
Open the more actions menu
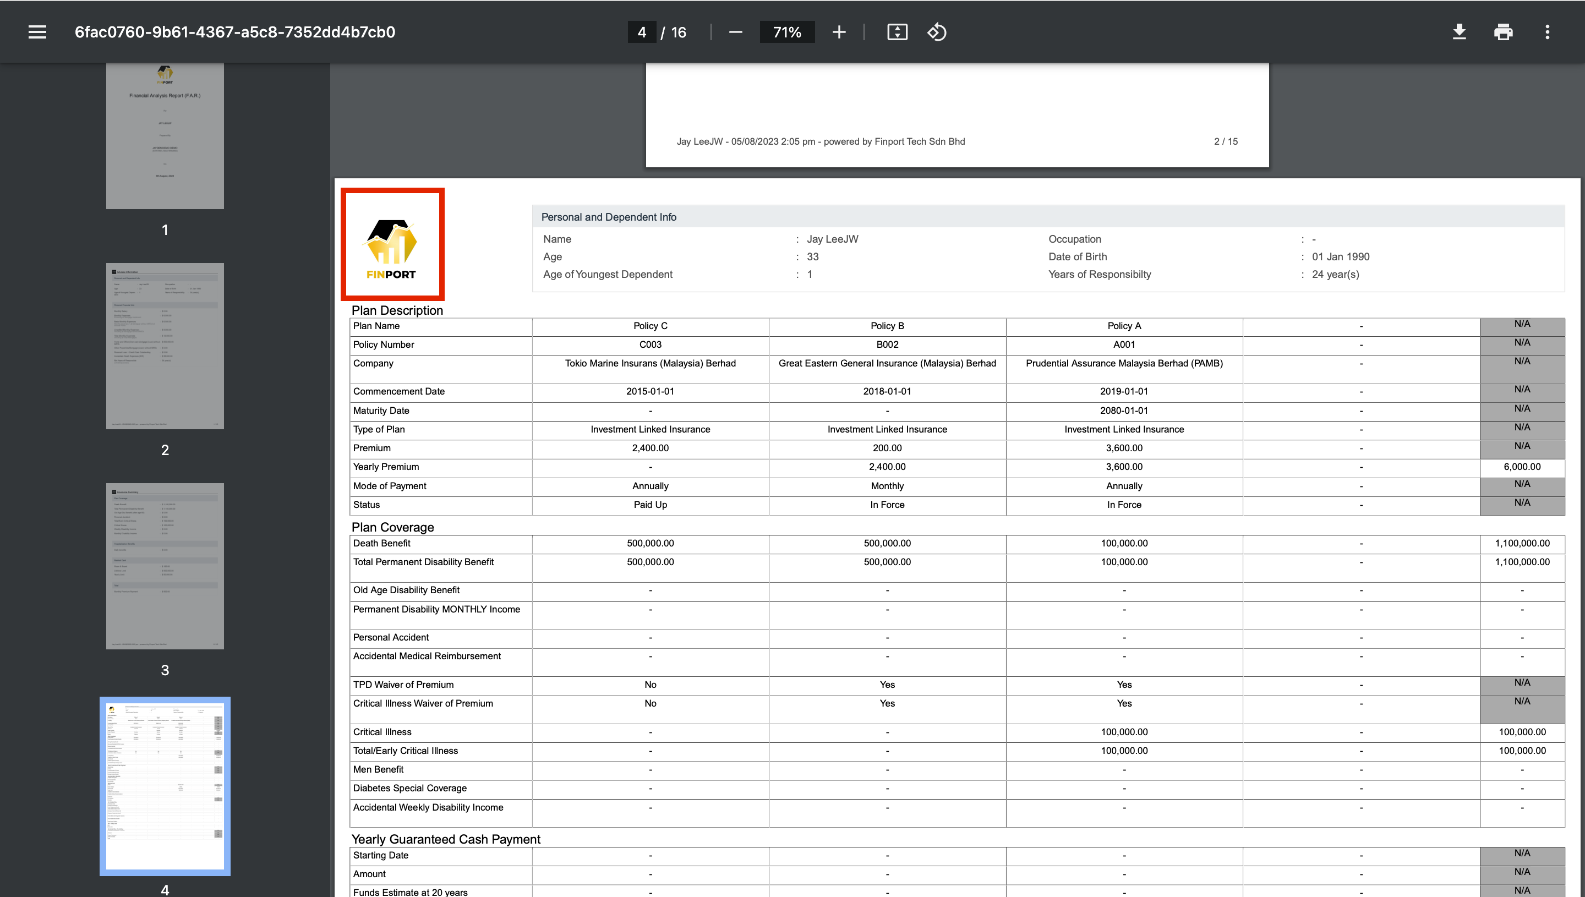click(x=1547, y=32)
